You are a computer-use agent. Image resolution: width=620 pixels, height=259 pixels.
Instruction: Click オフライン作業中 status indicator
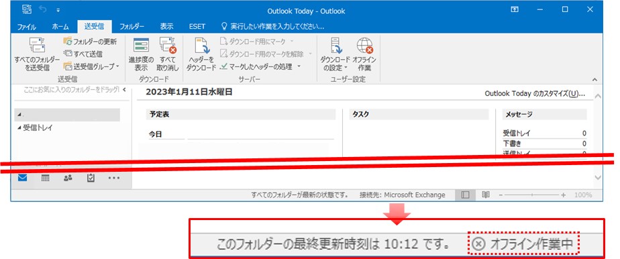coord(523,244)
